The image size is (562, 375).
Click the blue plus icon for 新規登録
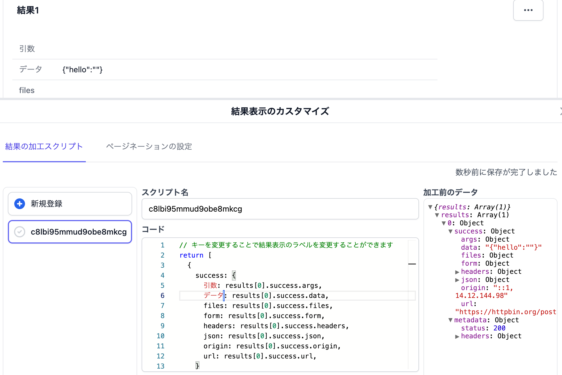pyautogui.click(x=20, y=204)
